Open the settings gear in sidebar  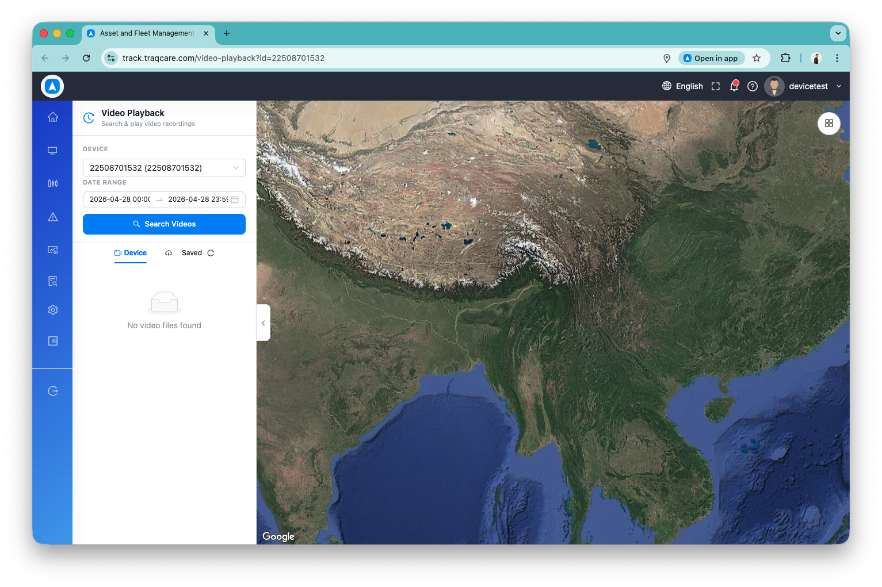[53, 310]
